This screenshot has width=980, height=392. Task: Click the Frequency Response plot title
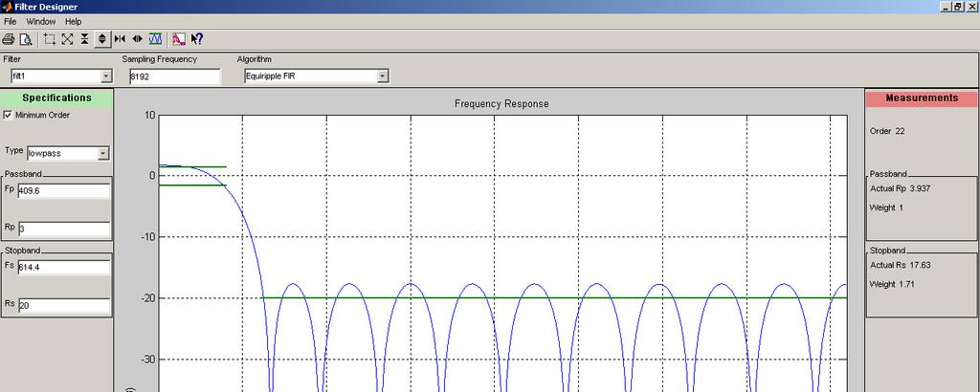501,103
